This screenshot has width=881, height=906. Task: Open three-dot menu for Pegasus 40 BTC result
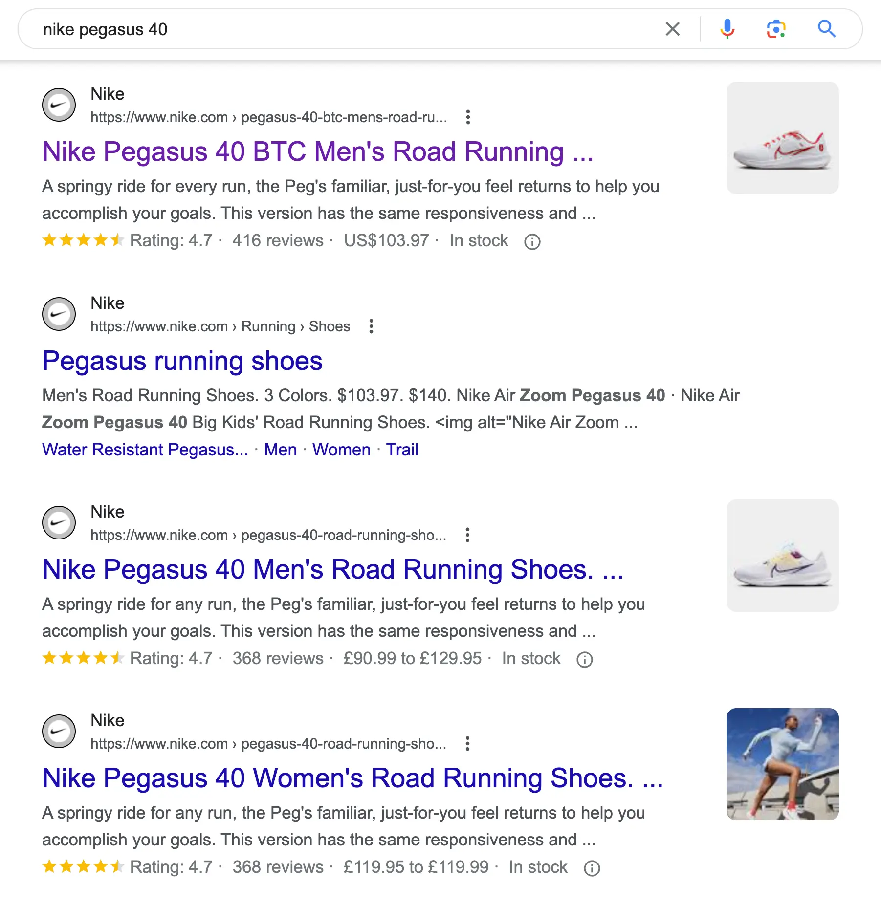[468, 117]
